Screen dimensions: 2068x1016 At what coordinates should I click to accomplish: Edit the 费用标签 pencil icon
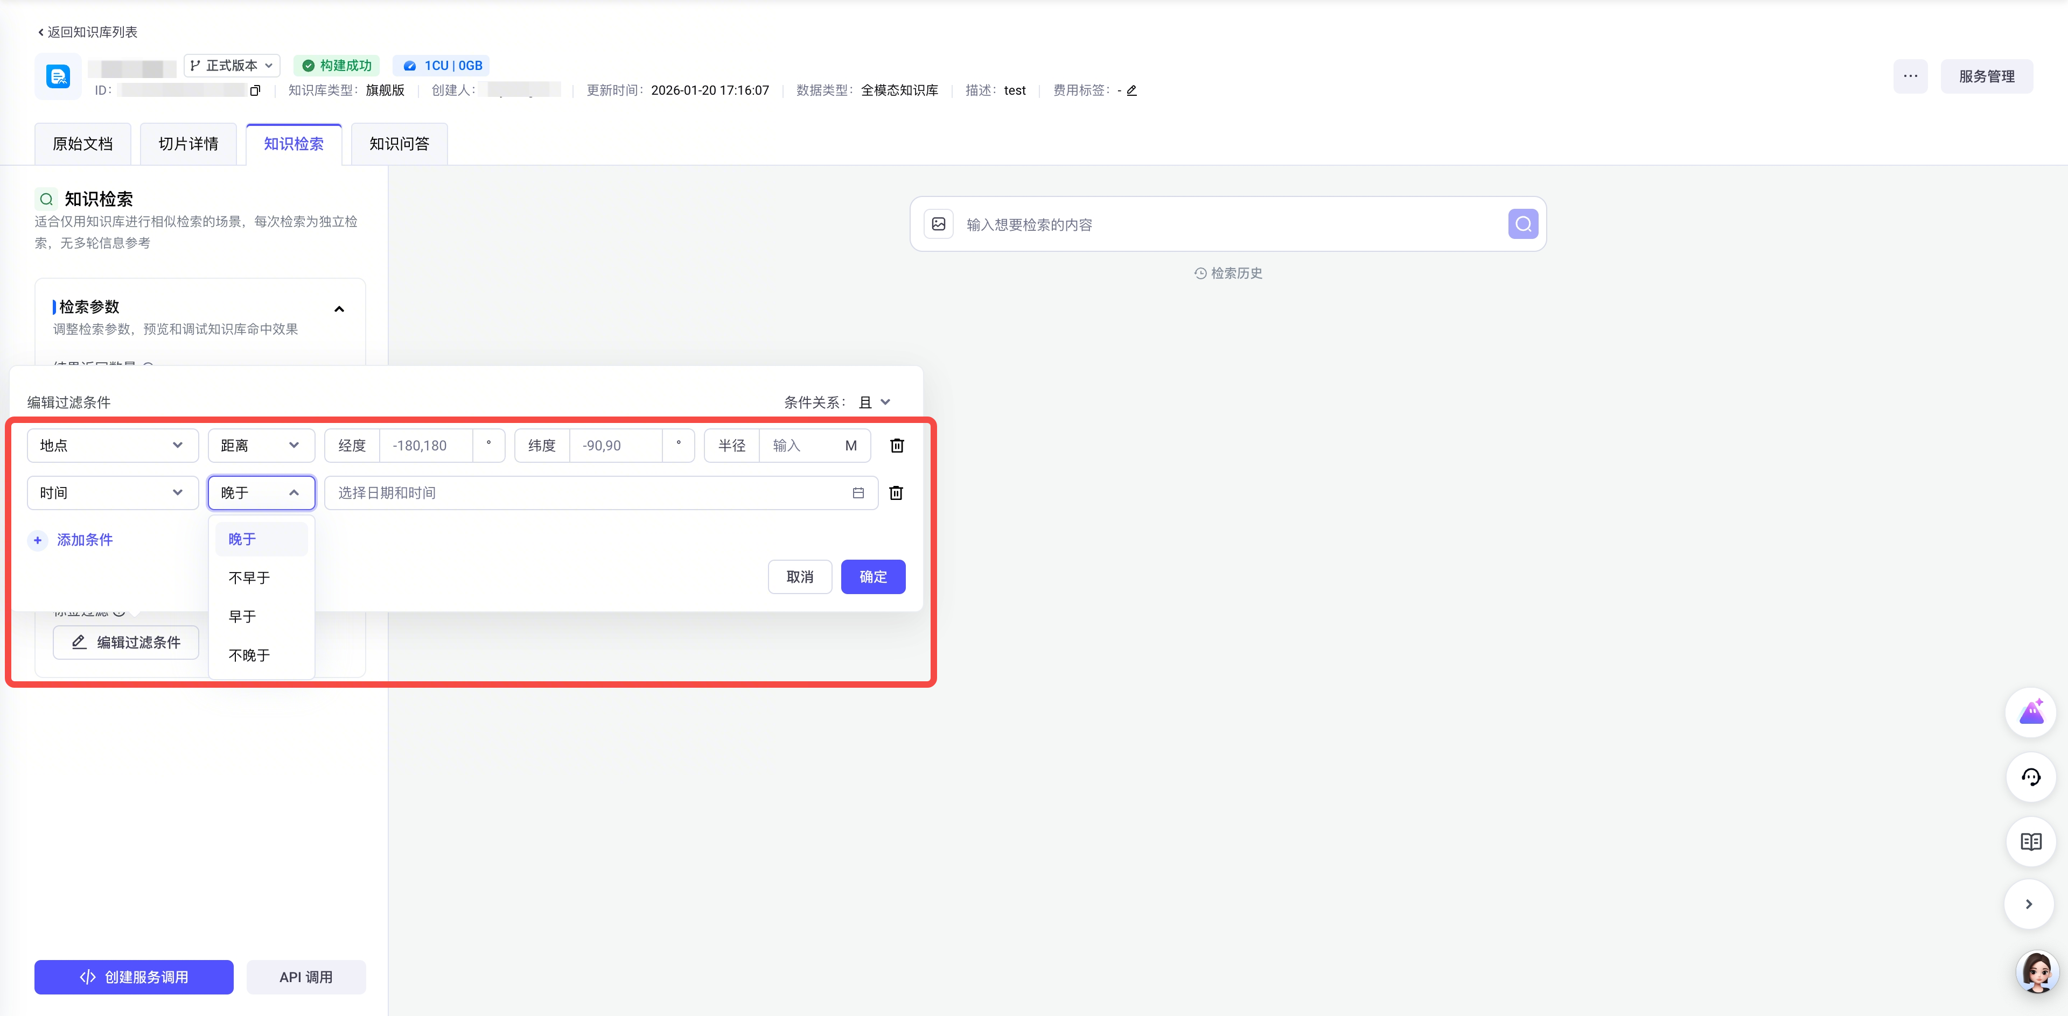click(1131, 90)
